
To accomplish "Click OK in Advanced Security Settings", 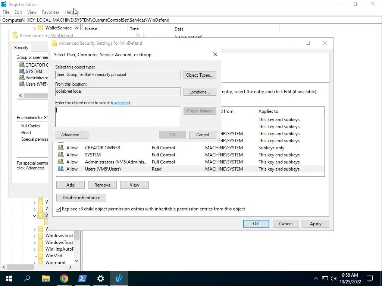I will point(256,224).
